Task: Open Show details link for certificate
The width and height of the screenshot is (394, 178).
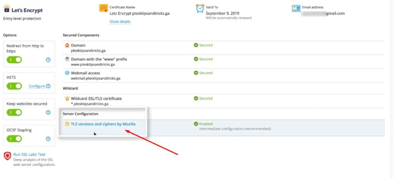Action: pos(120,22)
